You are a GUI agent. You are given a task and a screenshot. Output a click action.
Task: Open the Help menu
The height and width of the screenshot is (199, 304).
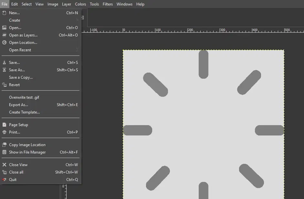[x=140, y=4]
